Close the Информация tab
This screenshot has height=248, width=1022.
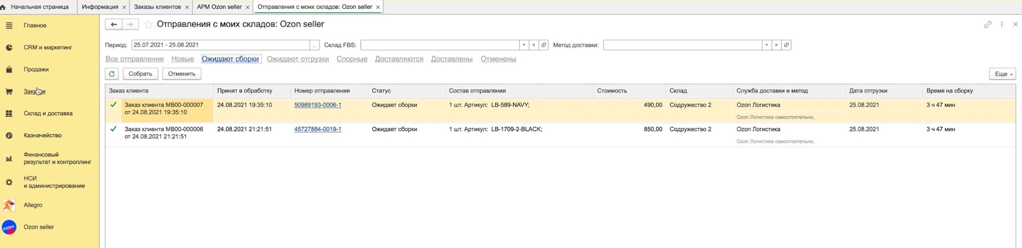[x=125, y=7]
